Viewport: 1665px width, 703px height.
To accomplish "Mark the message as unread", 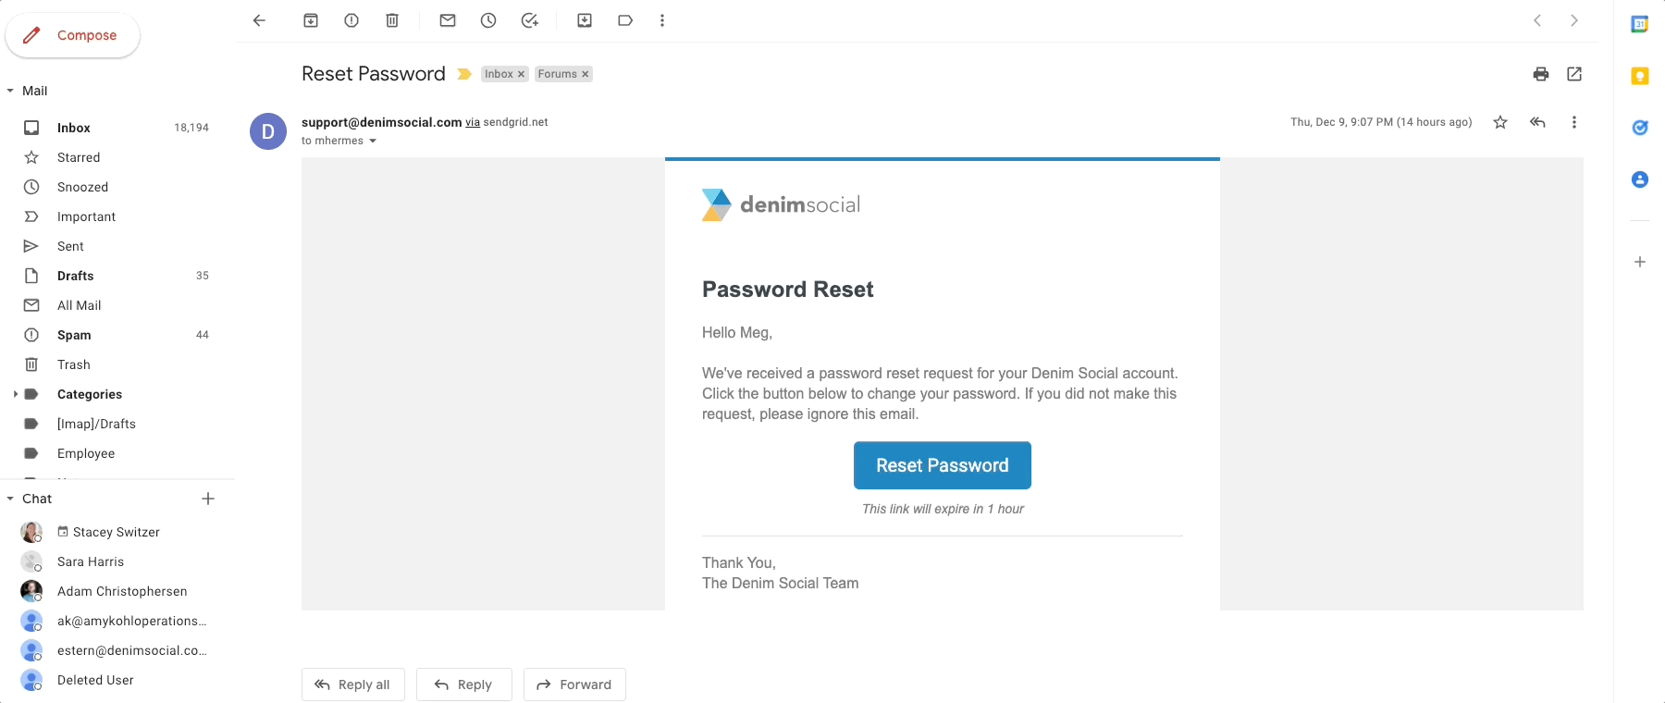I will coord(448,20).
